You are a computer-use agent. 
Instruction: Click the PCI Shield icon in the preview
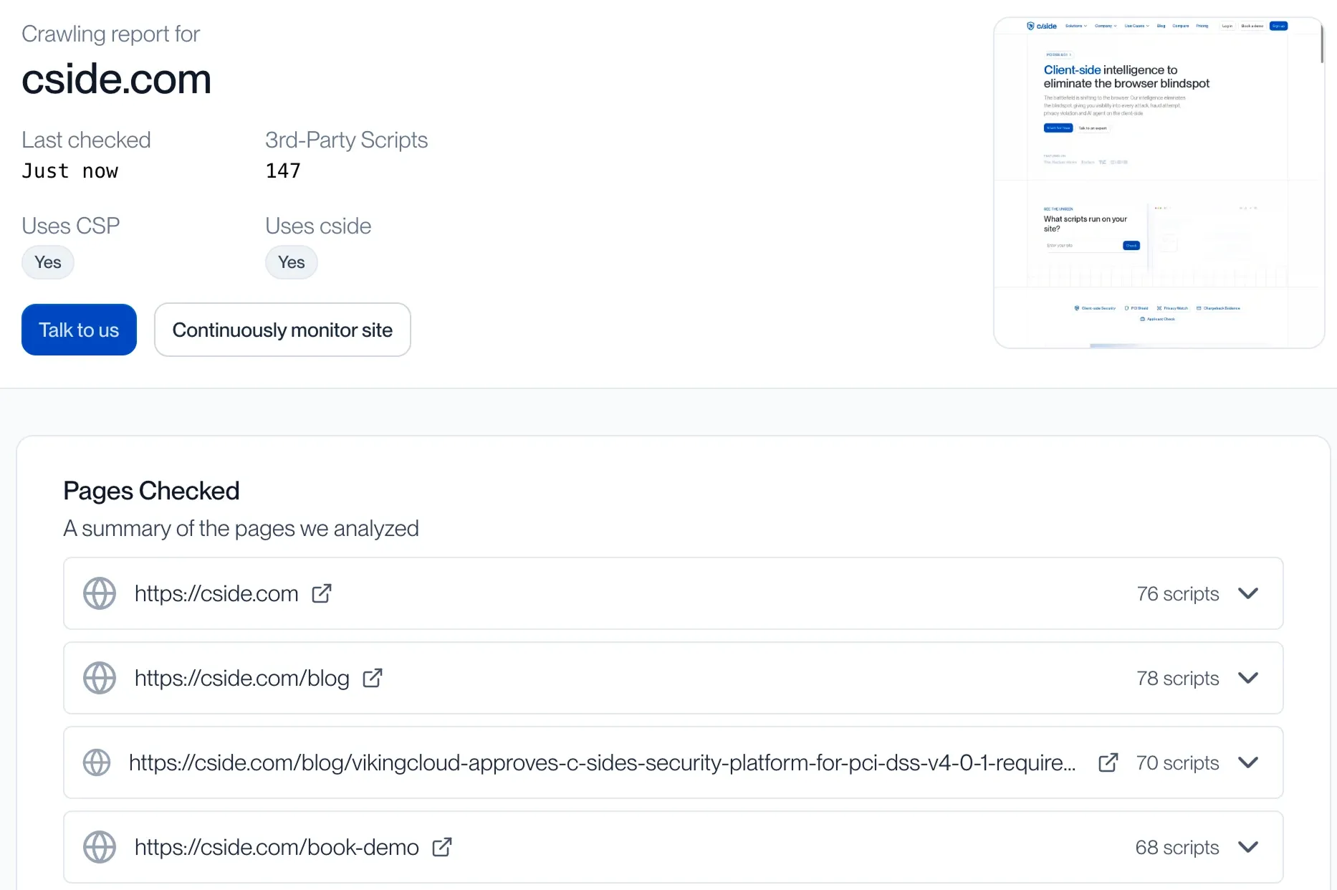pos(1127,308)
